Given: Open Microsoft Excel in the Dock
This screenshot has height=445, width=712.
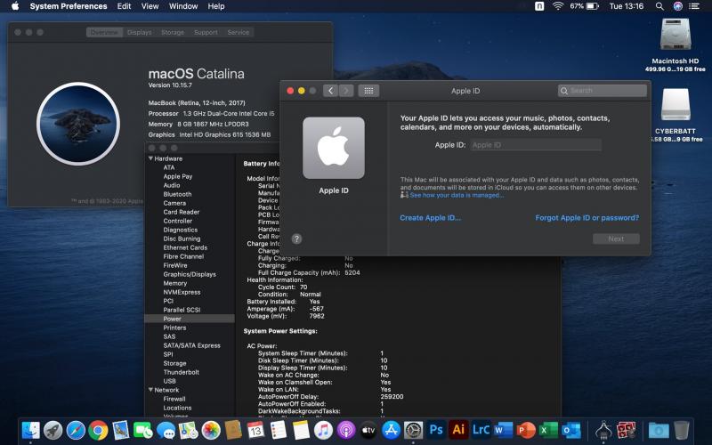Looking at the screenshot, I should (x=548, y=430).
